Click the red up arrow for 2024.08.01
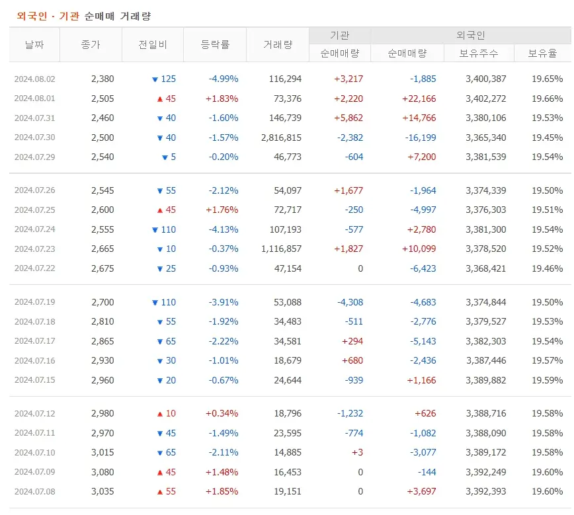Screen dimensions: 574x515 pos(159,98)
